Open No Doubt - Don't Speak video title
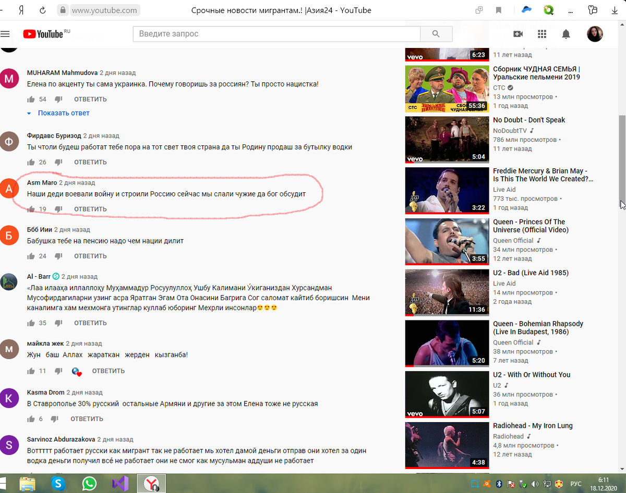Screen dimensions: 626x493 (x=529, y=120)
